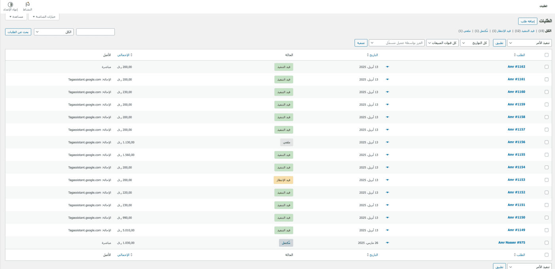This screenshot has height=269, width=555.
Task: Open the Screen Options tab
Action: click(x=44, y=17)
